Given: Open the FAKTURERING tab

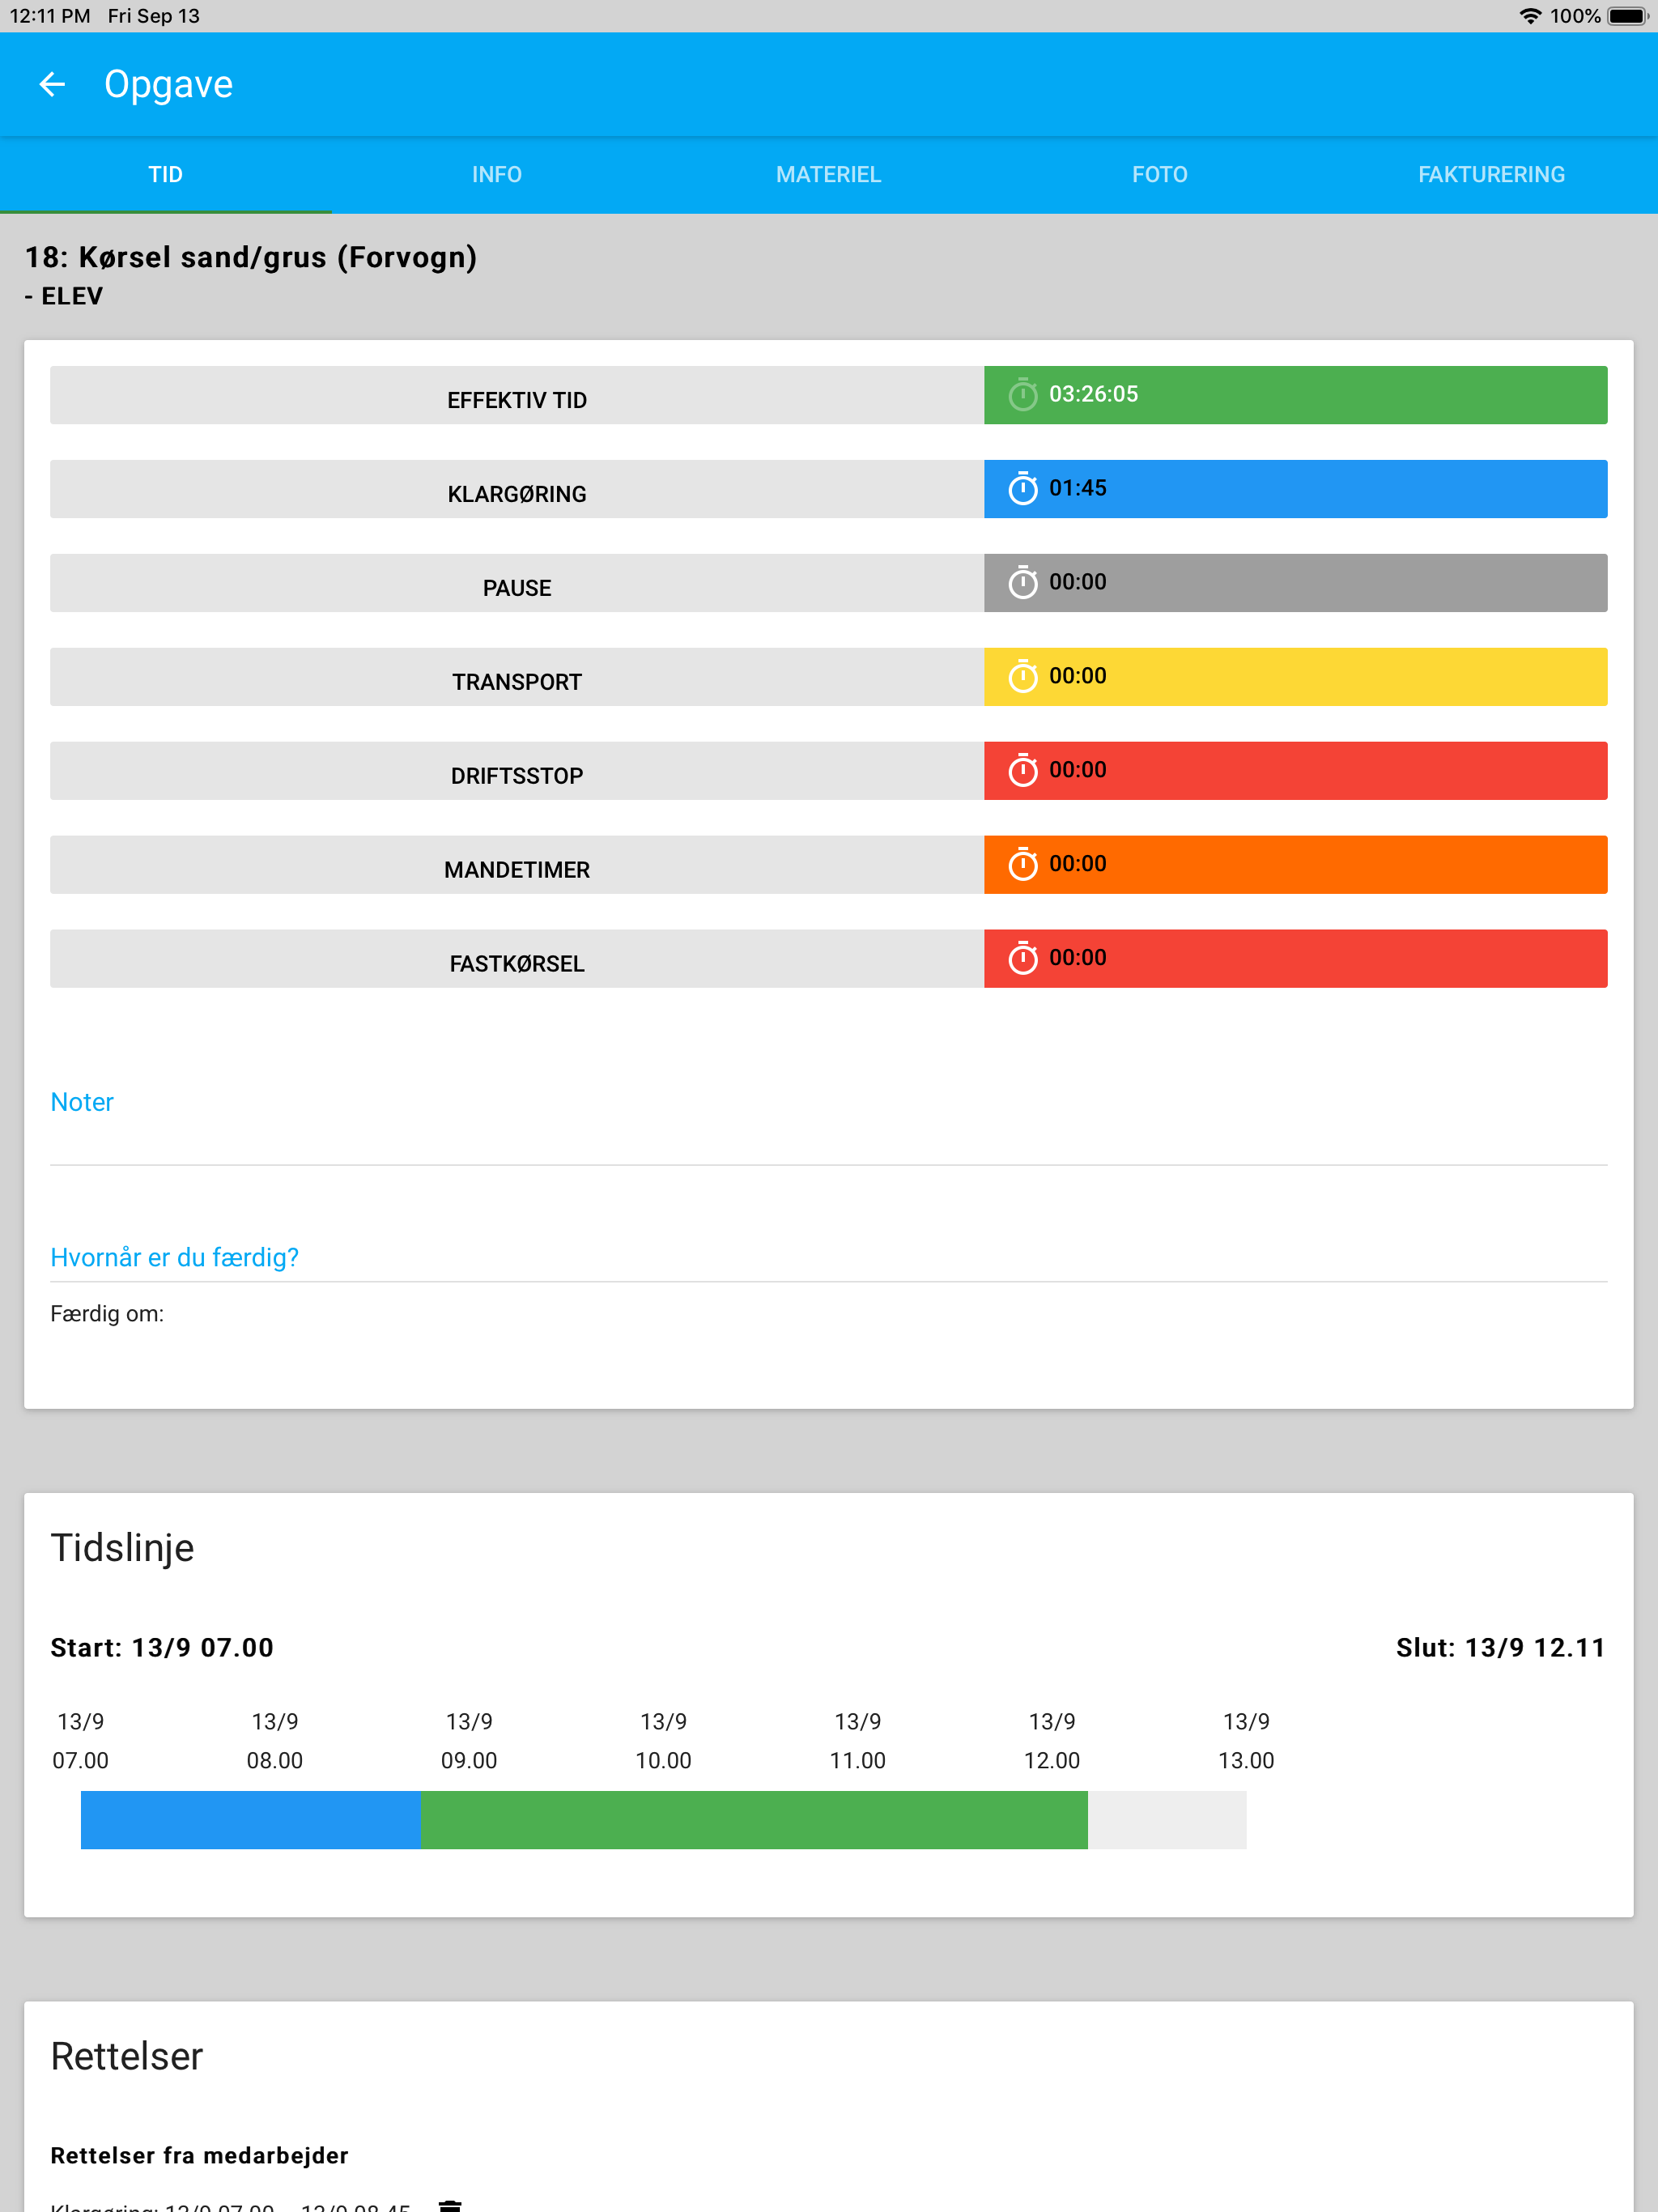Looking at the screenshot, I should (1490, 175).
